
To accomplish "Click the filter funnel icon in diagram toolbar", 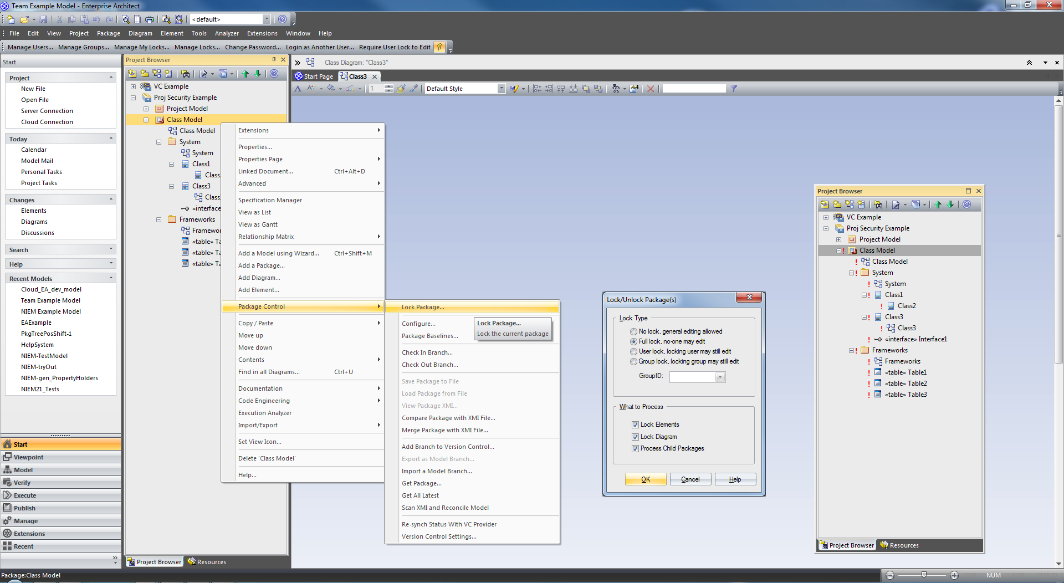I will 734,89.
